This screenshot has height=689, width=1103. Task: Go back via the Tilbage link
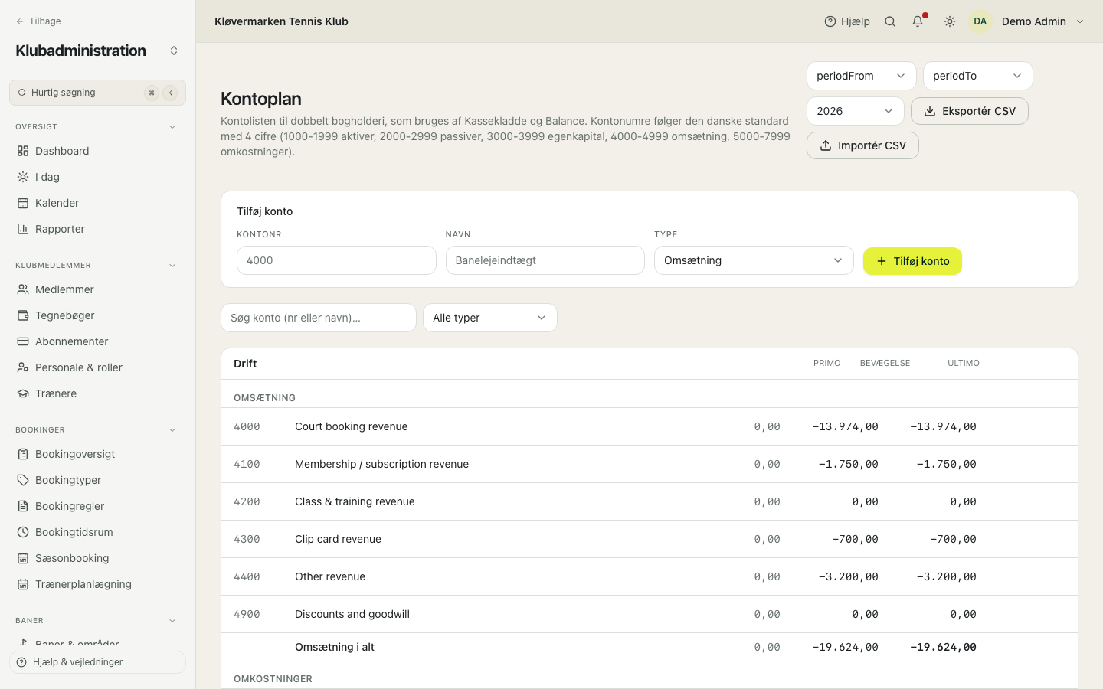[x=38, y=21]
